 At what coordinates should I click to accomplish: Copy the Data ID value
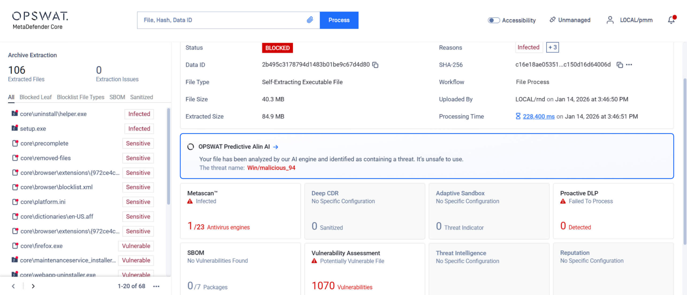pyautogui.click(x=375, y=65)
